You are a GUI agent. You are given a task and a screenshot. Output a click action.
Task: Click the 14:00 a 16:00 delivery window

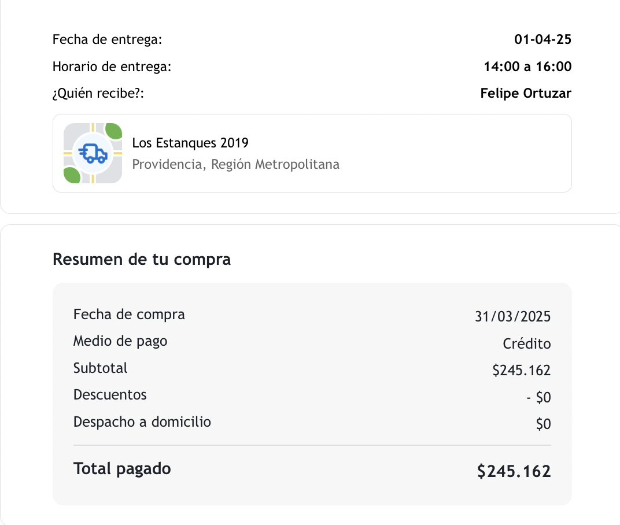[x=527, y=66]
